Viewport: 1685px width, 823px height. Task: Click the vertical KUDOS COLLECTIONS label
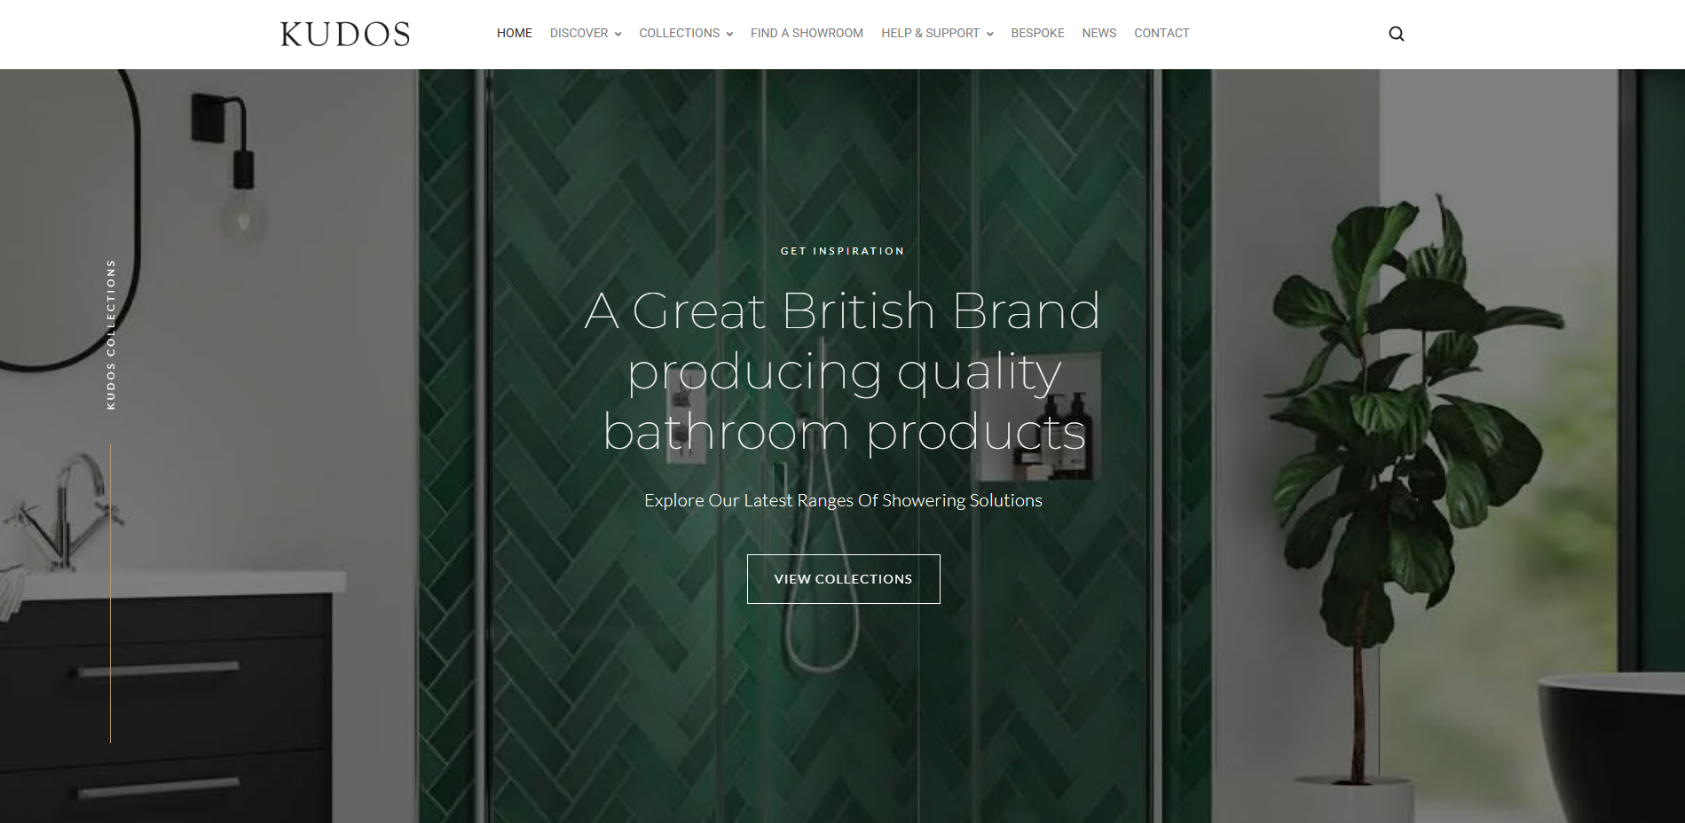111,334
